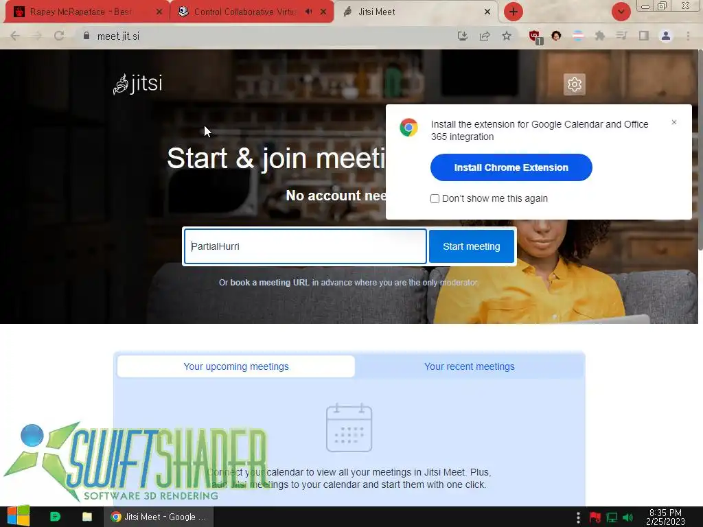
Task: Click the site lock icon
Action: (87, 36)
